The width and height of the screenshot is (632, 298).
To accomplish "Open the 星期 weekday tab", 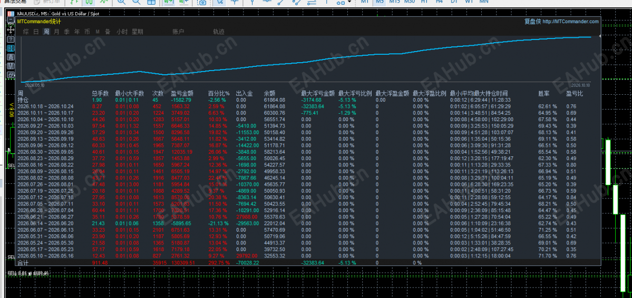I will point(138,32).
